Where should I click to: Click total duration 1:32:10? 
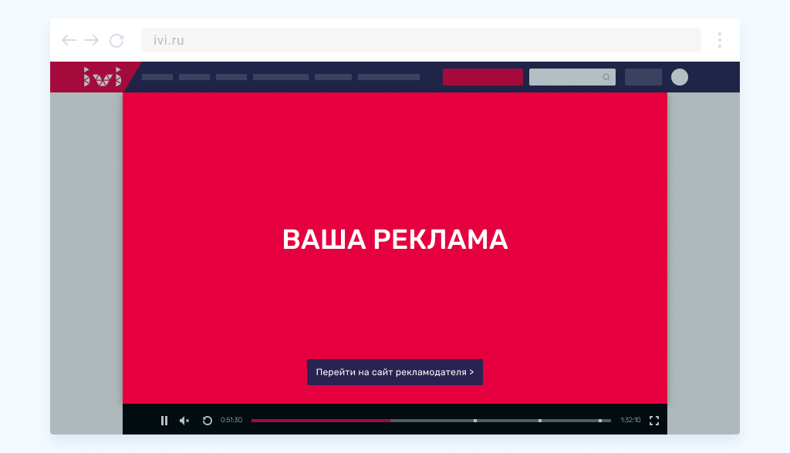coord(630,420)
